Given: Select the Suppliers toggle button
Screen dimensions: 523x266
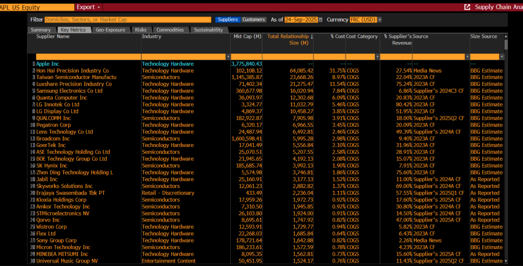Looking at the screenshot, I should click(228, 20).
